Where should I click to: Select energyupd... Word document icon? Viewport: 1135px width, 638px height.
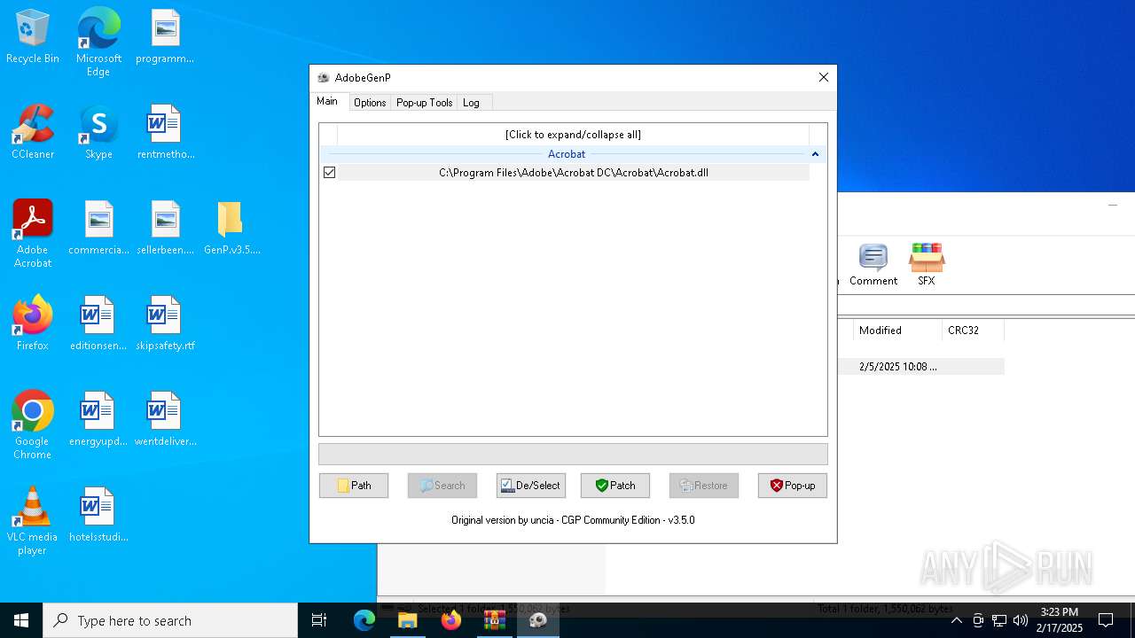[x=98, y=420]
